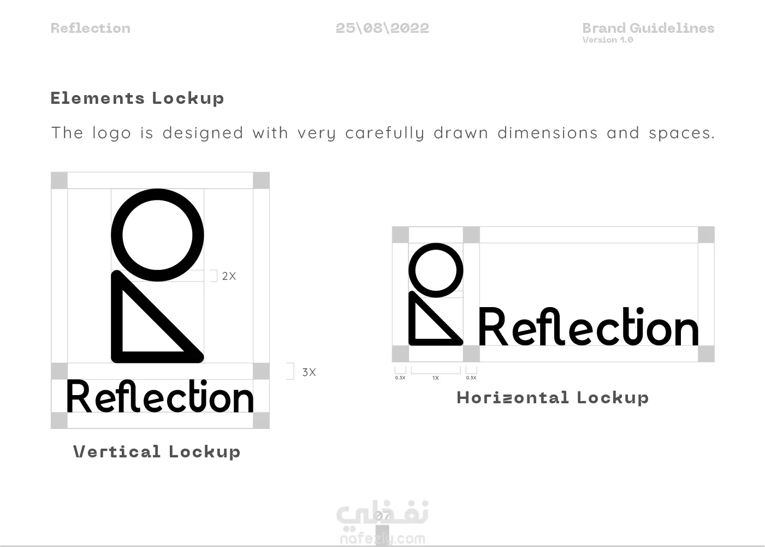Switch to the Vertical Lockup section
This screenshot has width=765, height=547.
click(157, 452)
